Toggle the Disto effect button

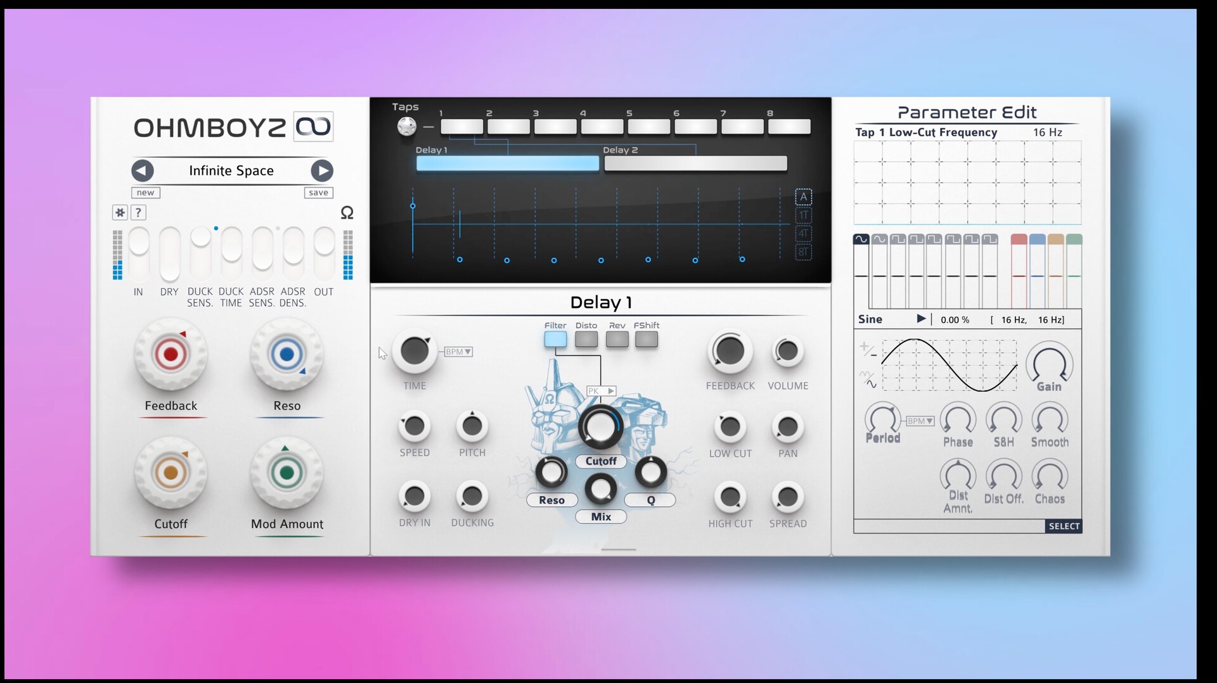(586, 340)
